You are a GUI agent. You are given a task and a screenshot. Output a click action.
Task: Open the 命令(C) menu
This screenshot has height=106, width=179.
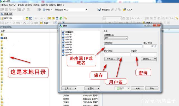[29, 5]
